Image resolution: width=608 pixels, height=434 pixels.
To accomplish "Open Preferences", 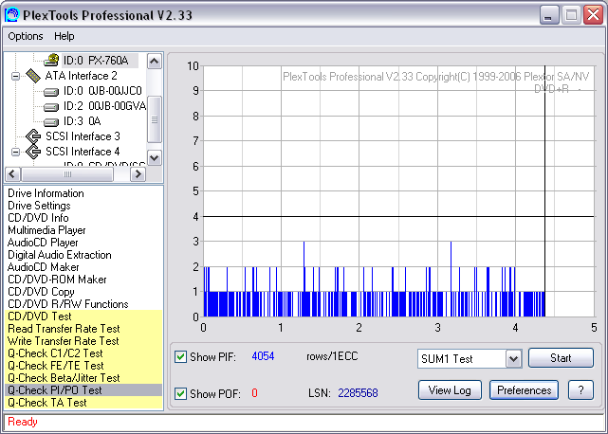I will point(524,389).
